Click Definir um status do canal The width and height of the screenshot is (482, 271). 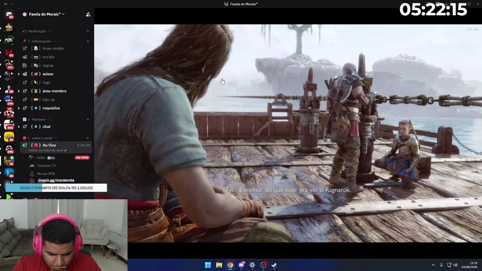(48, 151)
